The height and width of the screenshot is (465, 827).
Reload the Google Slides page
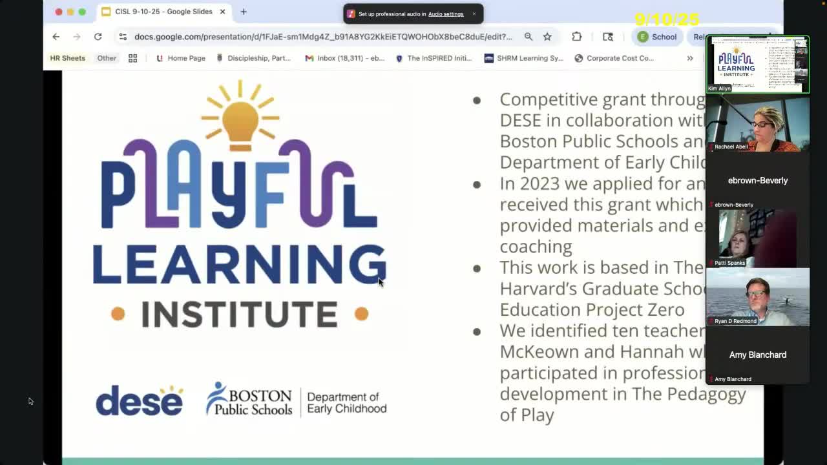coord(98,37)
